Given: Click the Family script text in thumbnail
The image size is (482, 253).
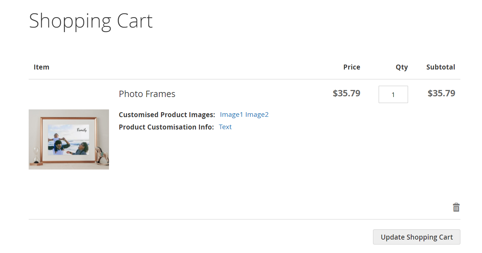Looking at the screenshot, I should tap(82, 130).
